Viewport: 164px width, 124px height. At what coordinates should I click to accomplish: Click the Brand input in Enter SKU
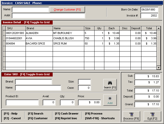(34, 82)
